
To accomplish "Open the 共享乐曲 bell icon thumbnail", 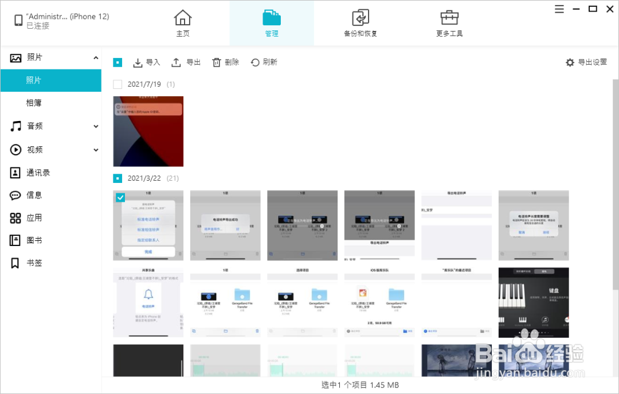I will [148, 303].
